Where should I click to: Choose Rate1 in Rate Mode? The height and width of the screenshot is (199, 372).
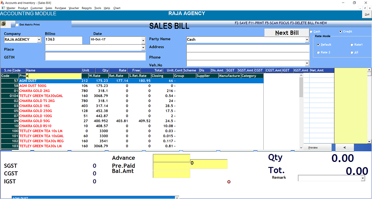click(352, 45)
